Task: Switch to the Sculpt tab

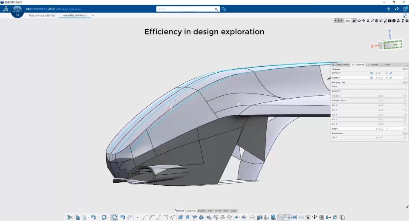Action: tap(386, 65)
